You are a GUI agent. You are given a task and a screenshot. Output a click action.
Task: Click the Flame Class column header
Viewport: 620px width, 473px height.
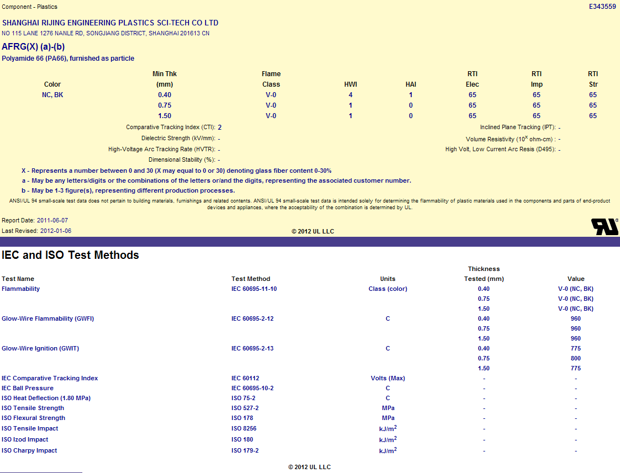point(271,79)
